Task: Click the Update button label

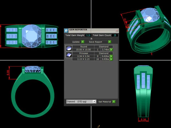Action: click(x=76, y=42)
